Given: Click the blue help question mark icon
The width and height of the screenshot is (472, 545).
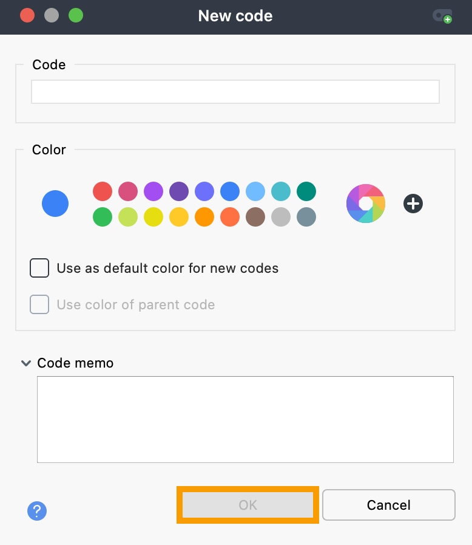Looking at the screenshot, I should pyautogui.click(x=37, y=511).
